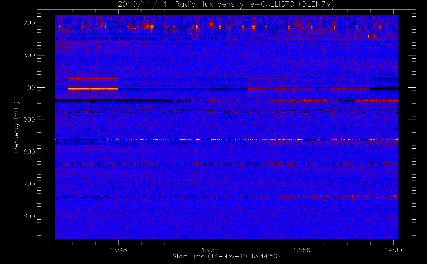Screen dimensions: 427x264
Task: Click the 13:56 time tick label
Action: 302,250
